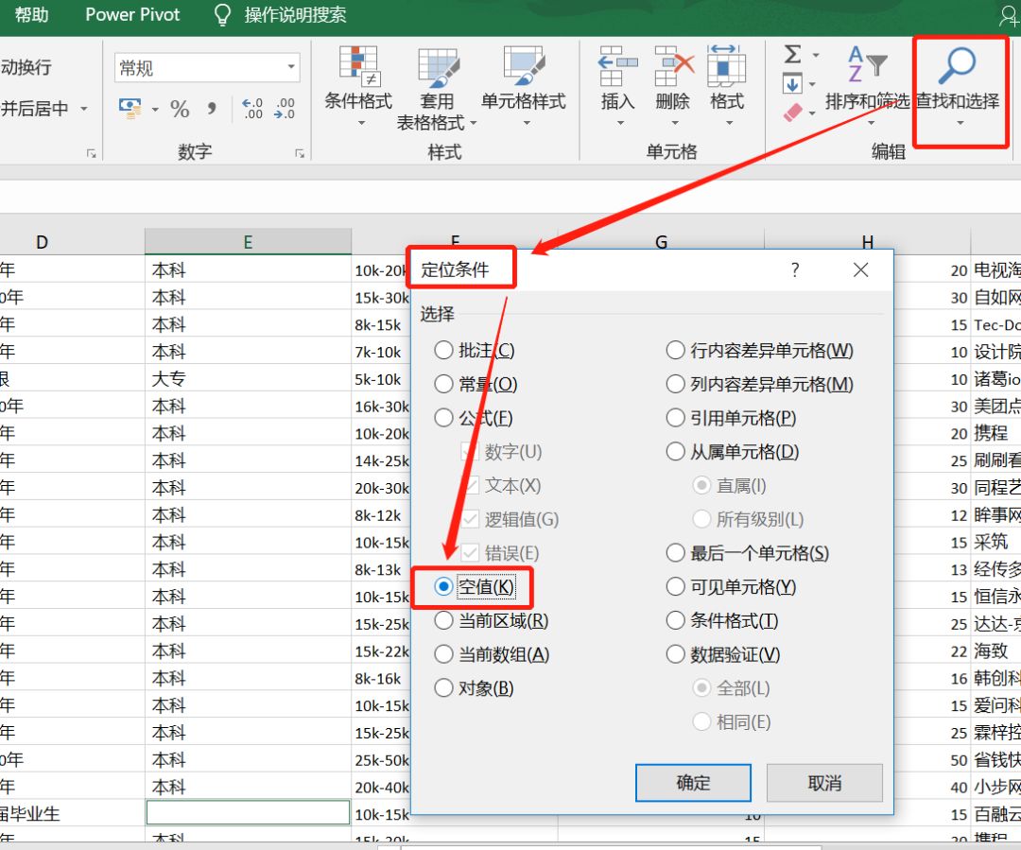Viewport: 1021px width, 850px height.
Task: Expand the 插入 dropdown arrow
Action: click(620, 123)
